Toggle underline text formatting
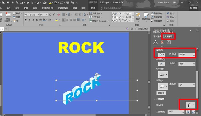This screenshot has height=116, width=201. 33,20
